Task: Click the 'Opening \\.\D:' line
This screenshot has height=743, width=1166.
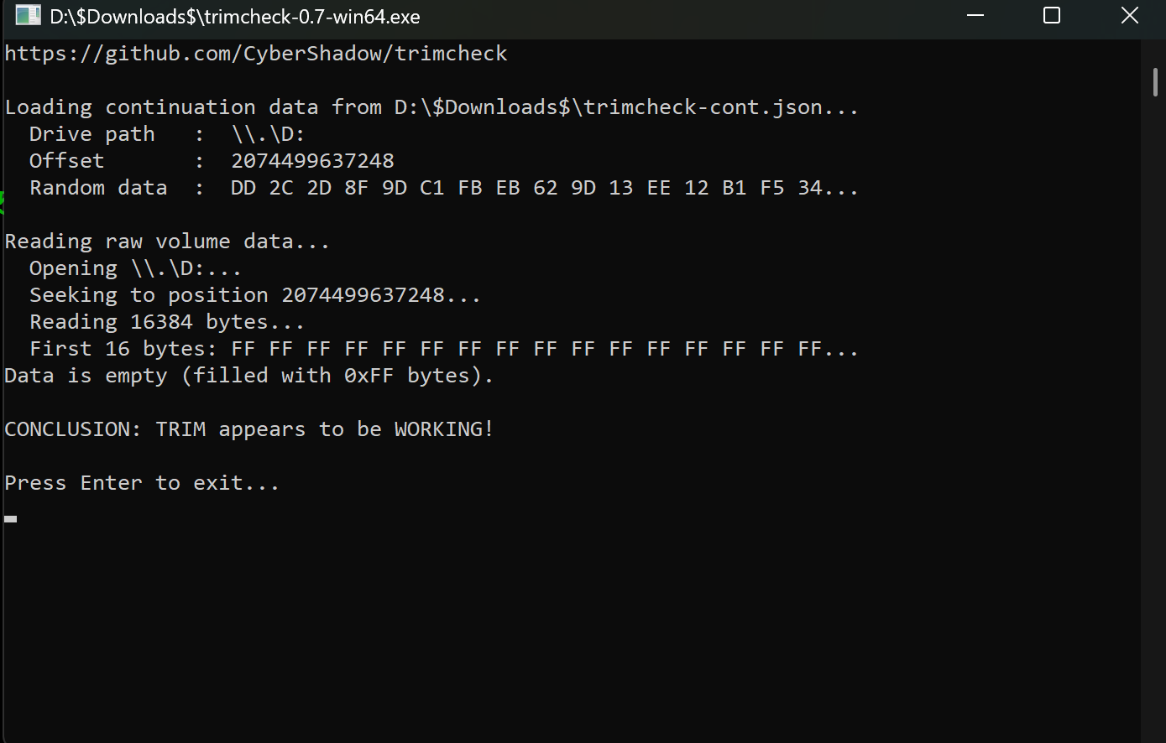Action: tap(135, 268)
